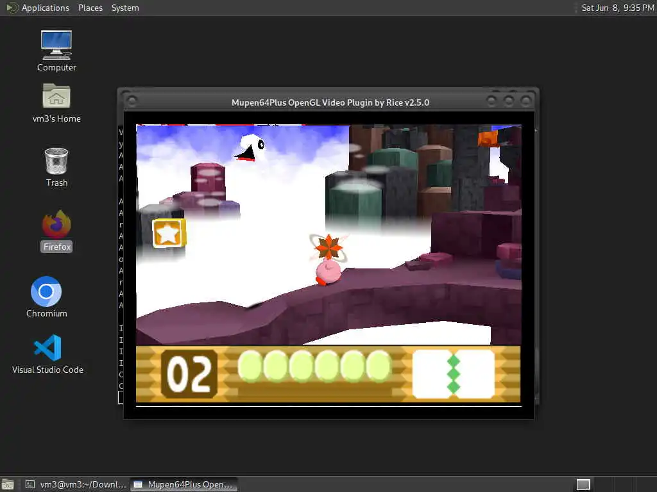Open the Visual Studio Code desktop icon
Viewport: 657px width, 492px height.
point(47,354)
